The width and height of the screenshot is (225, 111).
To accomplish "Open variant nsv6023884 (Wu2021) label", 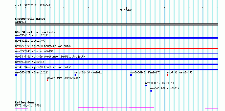I will (30, 62).
